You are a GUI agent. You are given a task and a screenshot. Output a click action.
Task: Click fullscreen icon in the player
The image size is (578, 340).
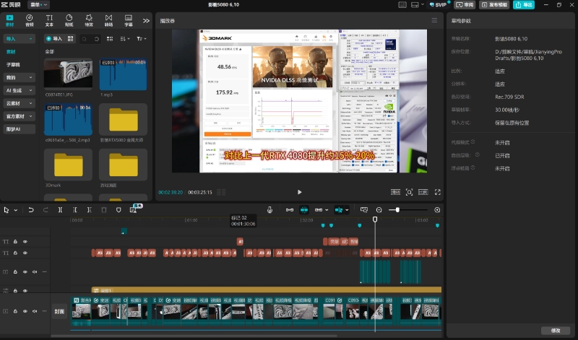click(437, 192)
